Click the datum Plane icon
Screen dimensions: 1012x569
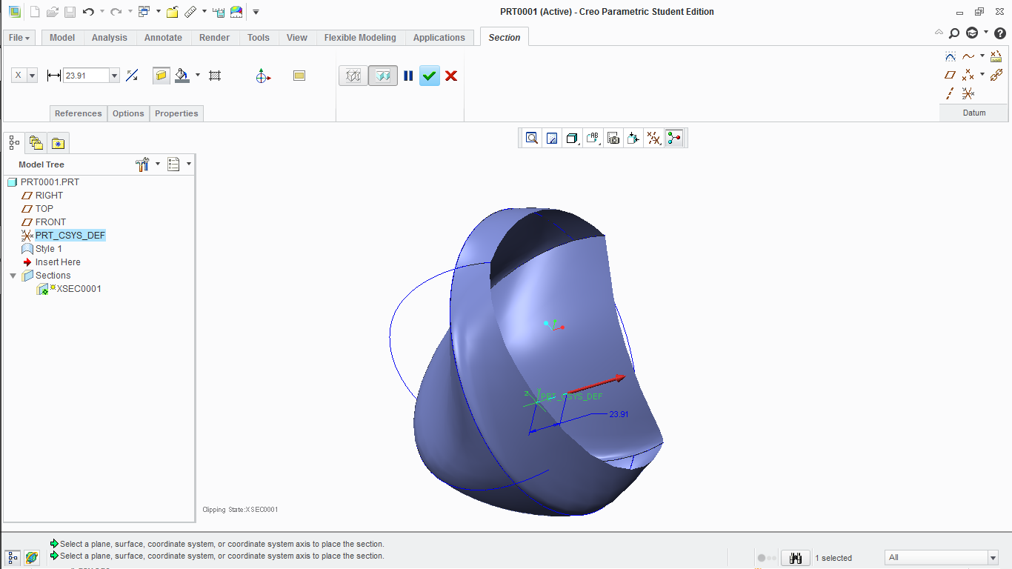(x=951, y=75)
